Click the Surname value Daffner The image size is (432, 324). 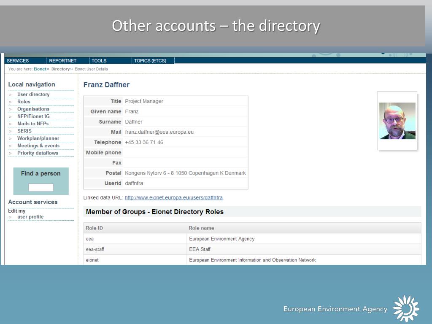[134, 122]
